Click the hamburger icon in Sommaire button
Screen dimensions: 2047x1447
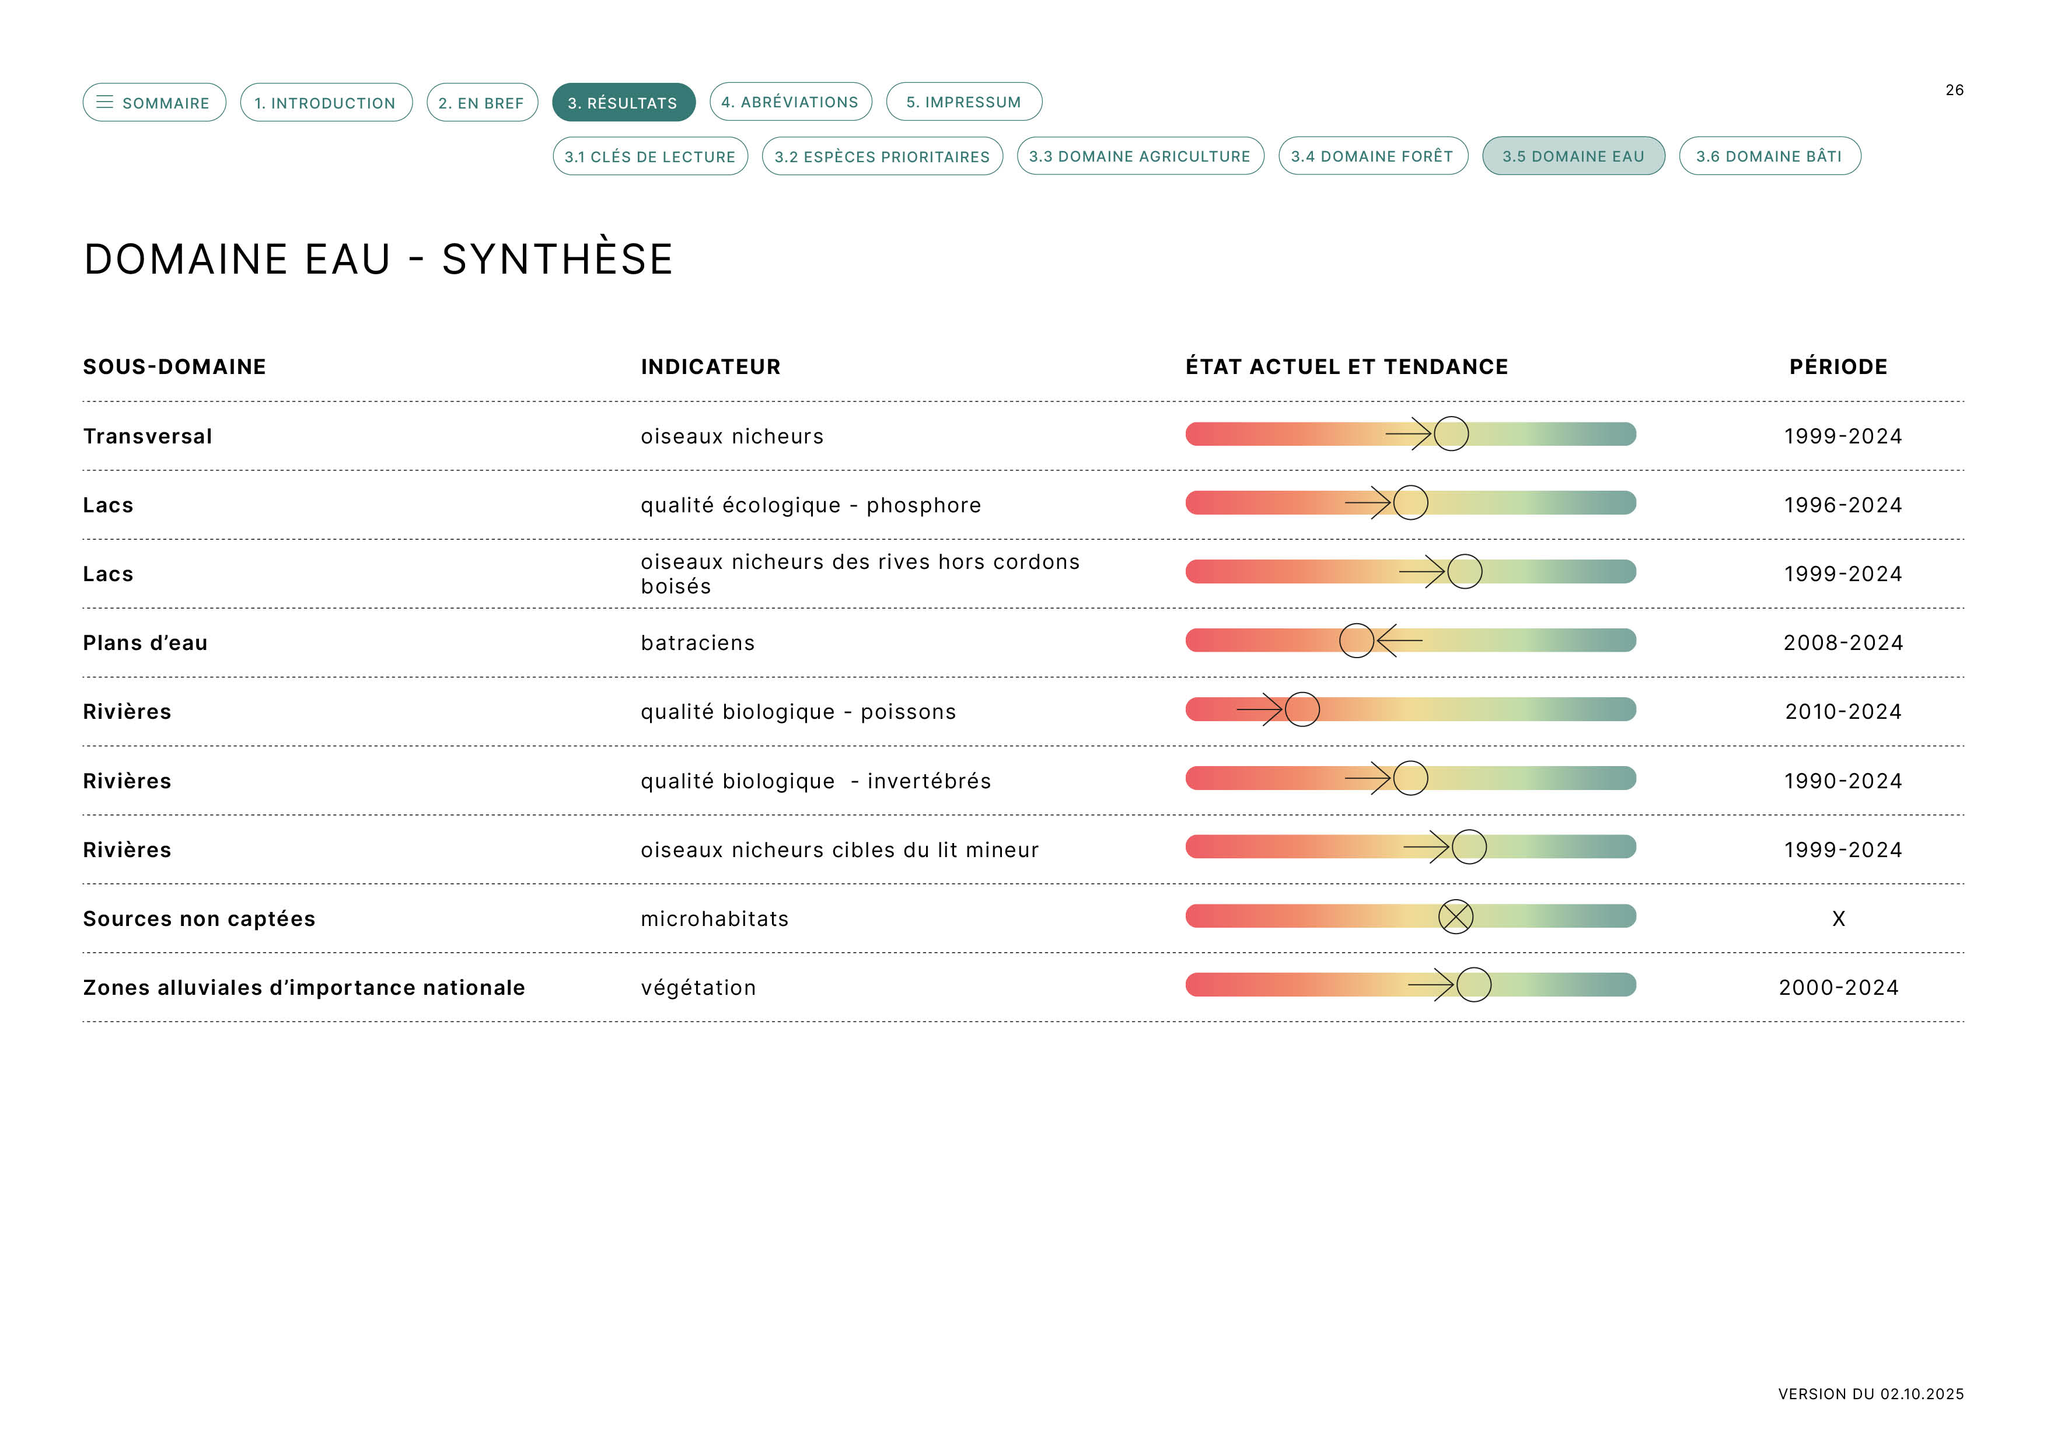104,103
